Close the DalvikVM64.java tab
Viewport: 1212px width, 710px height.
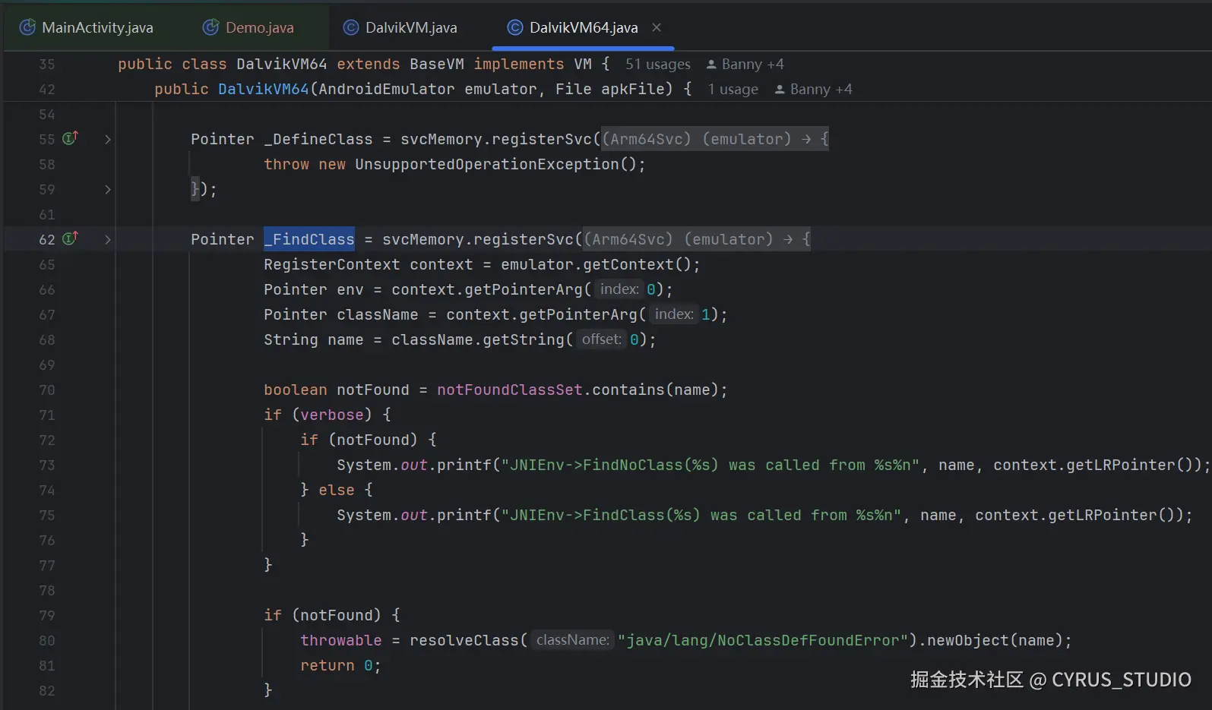(x=657, y=27)
